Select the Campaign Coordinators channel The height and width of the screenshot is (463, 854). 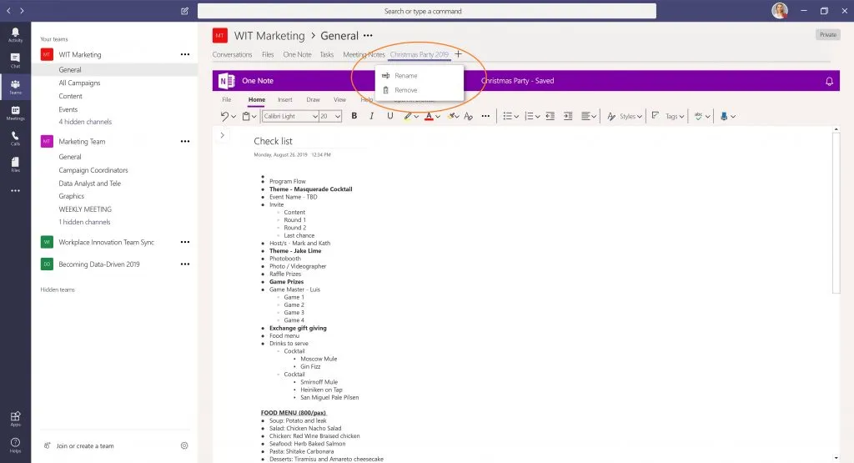pyautogui.click(x=93, y=170)
